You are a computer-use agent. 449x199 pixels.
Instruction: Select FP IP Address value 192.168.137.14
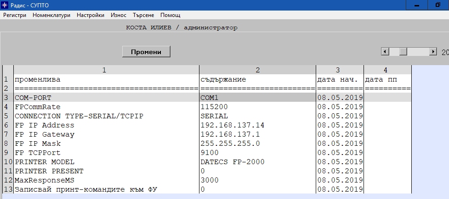[x=257, y=125]
